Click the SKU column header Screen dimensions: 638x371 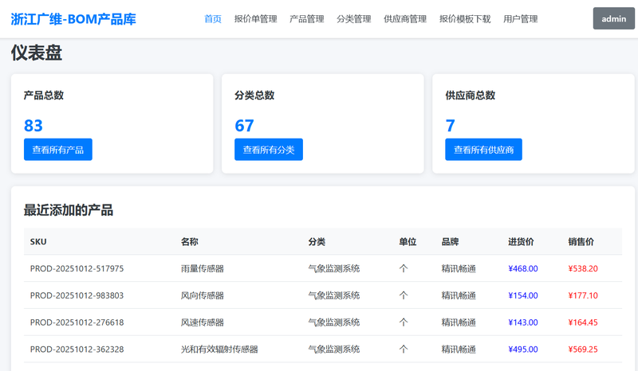point(38,242)
